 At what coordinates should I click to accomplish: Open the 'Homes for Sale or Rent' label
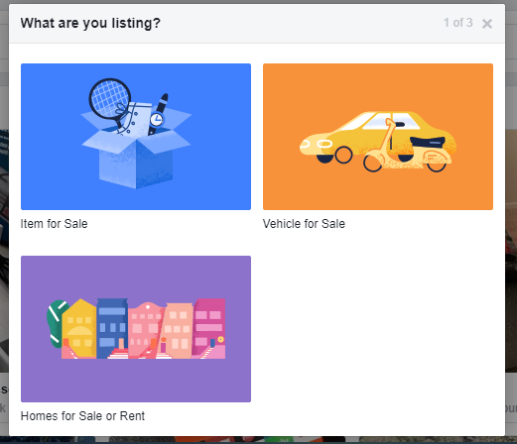tap(82, 416)
